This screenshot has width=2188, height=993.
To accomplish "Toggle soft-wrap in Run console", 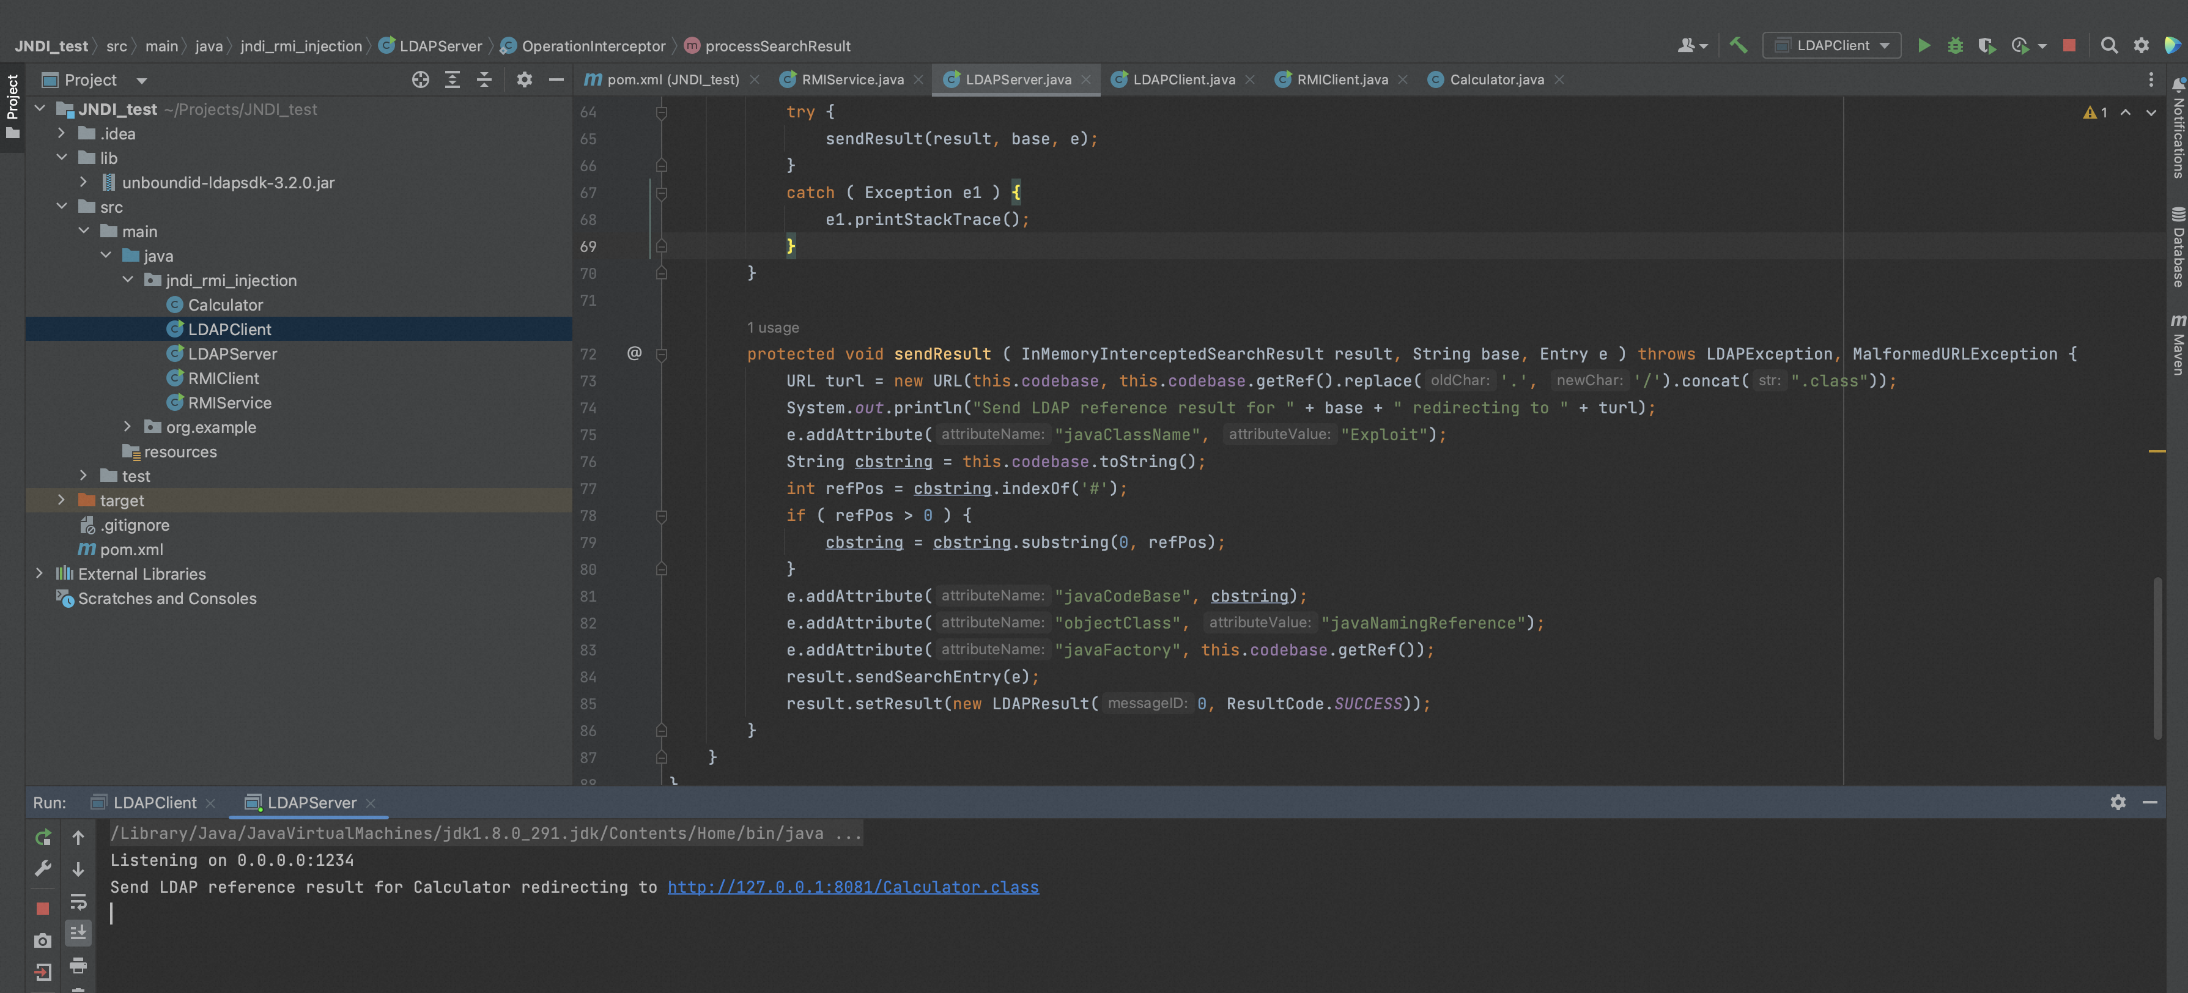I will click(x=78, y=901).
